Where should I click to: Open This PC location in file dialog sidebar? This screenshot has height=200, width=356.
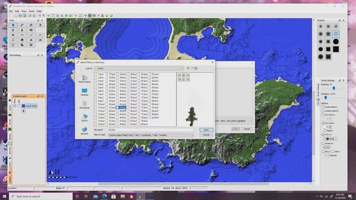click(x=85, y=118)
